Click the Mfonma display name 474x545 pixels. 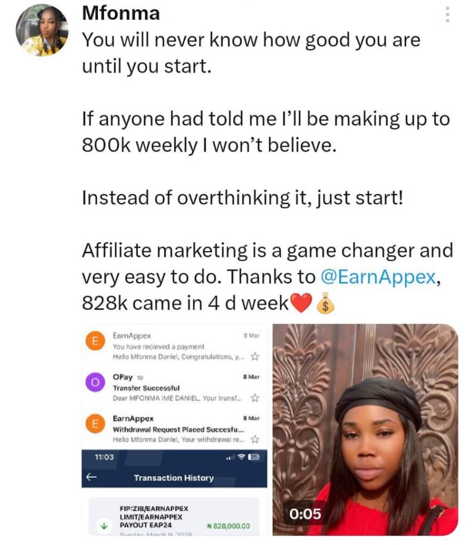point(121,13)
